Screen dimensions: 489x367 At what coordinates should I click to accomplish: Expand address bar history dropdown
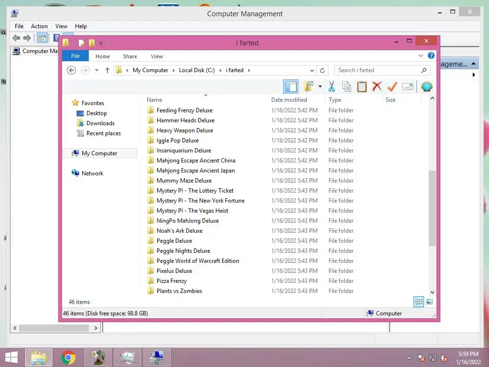(312, 70)
